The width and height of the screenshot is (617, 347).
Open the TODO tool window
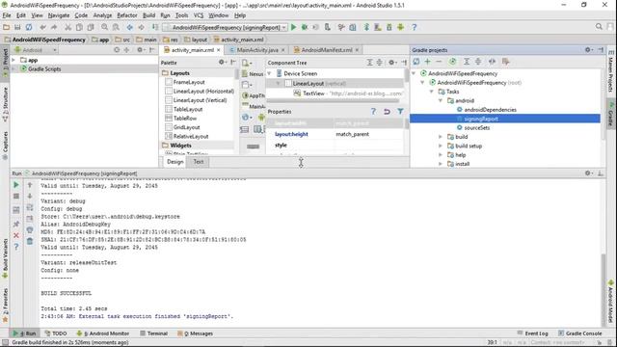click(56, 334)
